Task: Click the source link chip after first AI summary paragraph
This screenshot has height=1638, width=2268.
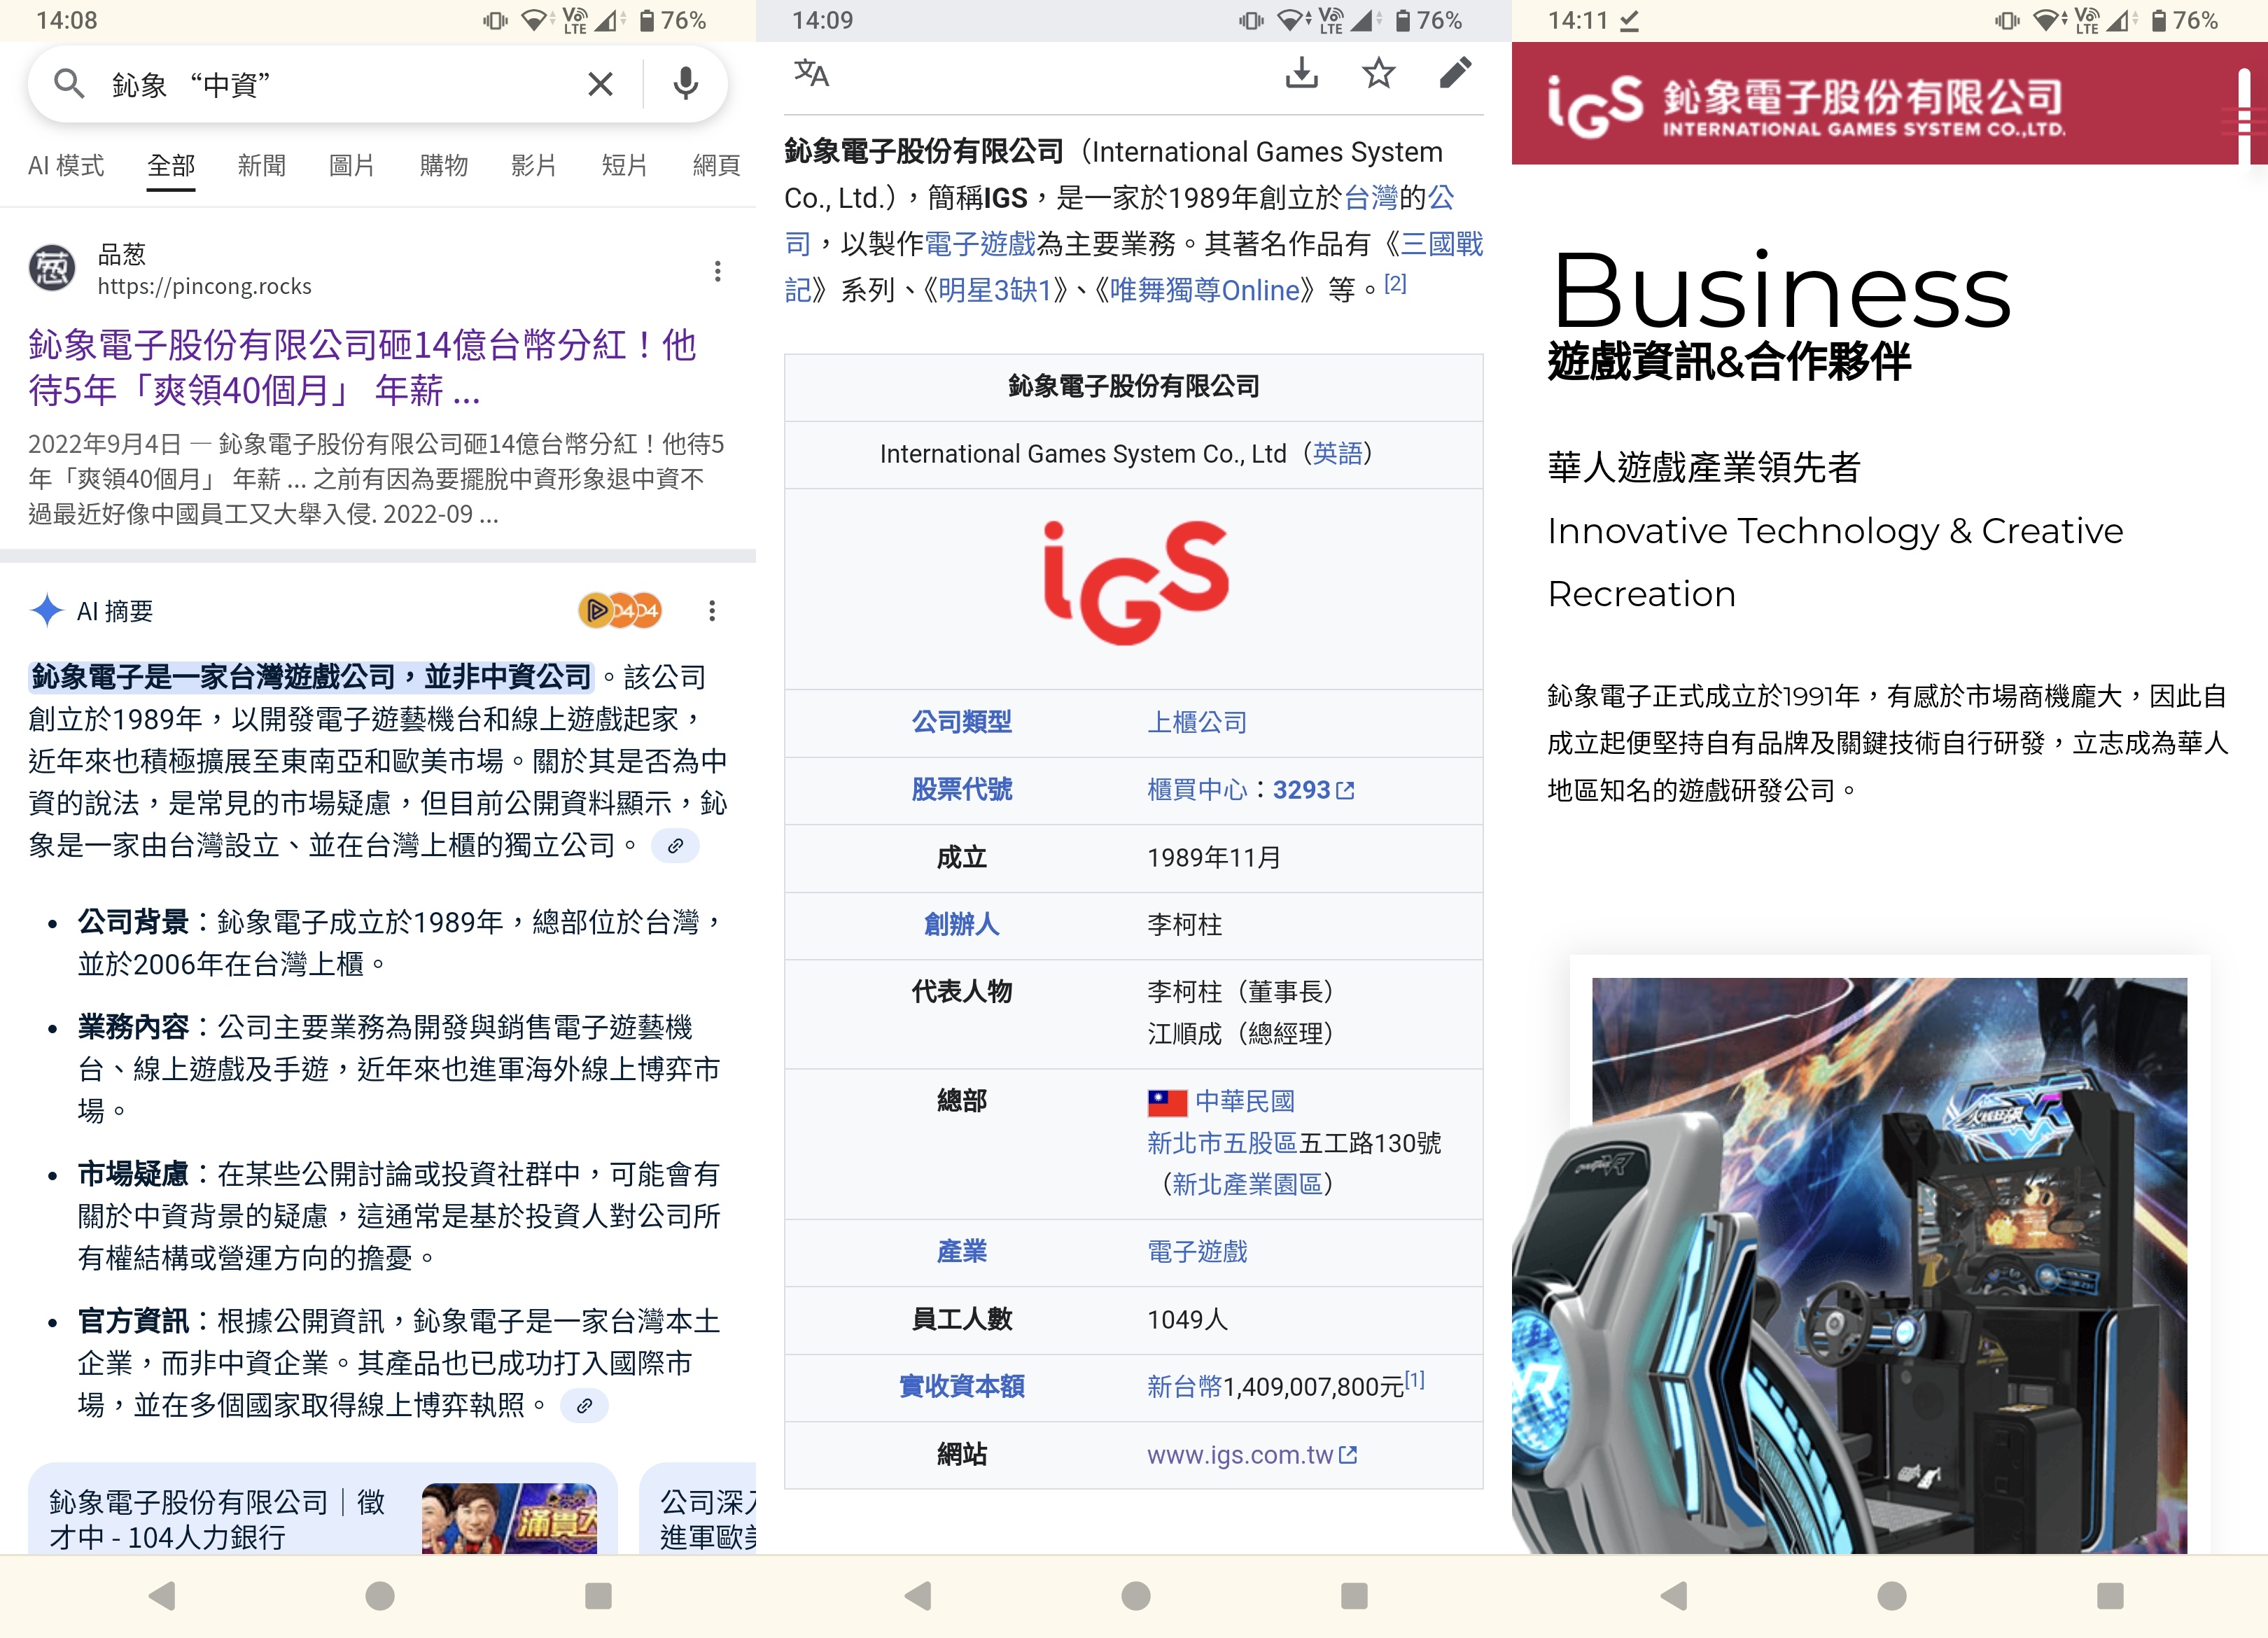Action: point(675,846)
